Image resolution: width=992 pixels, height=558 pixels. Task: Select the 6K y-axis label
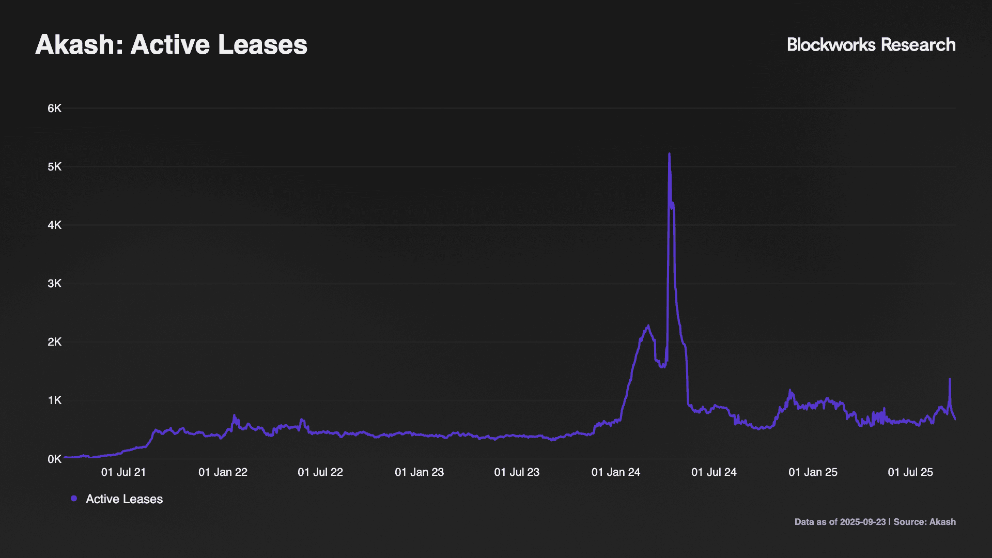[x=55, y=109]
